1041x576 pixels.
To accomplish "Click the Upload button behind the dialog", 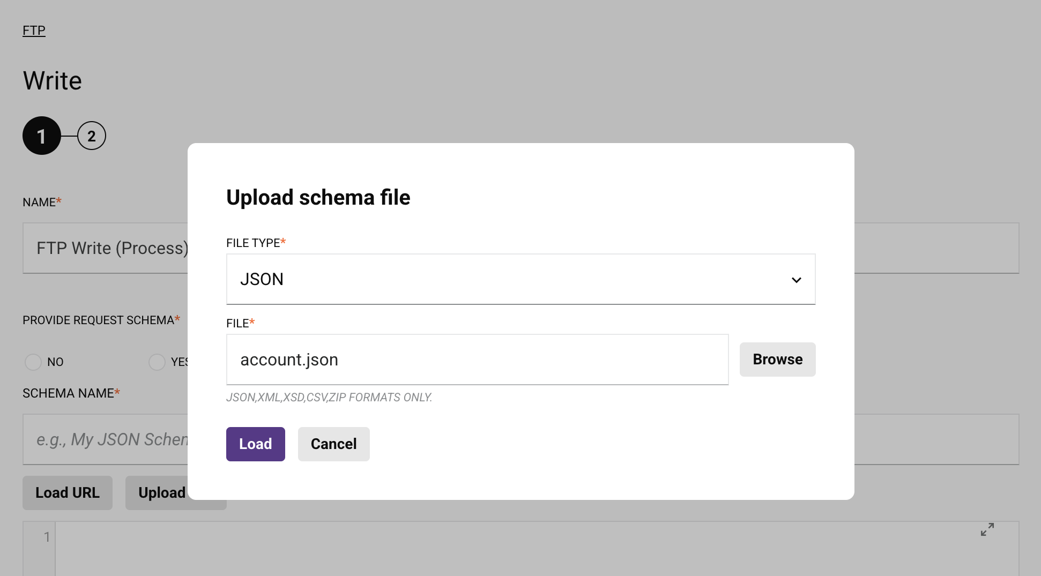I will pyautogui.click(x=161, y=493).
